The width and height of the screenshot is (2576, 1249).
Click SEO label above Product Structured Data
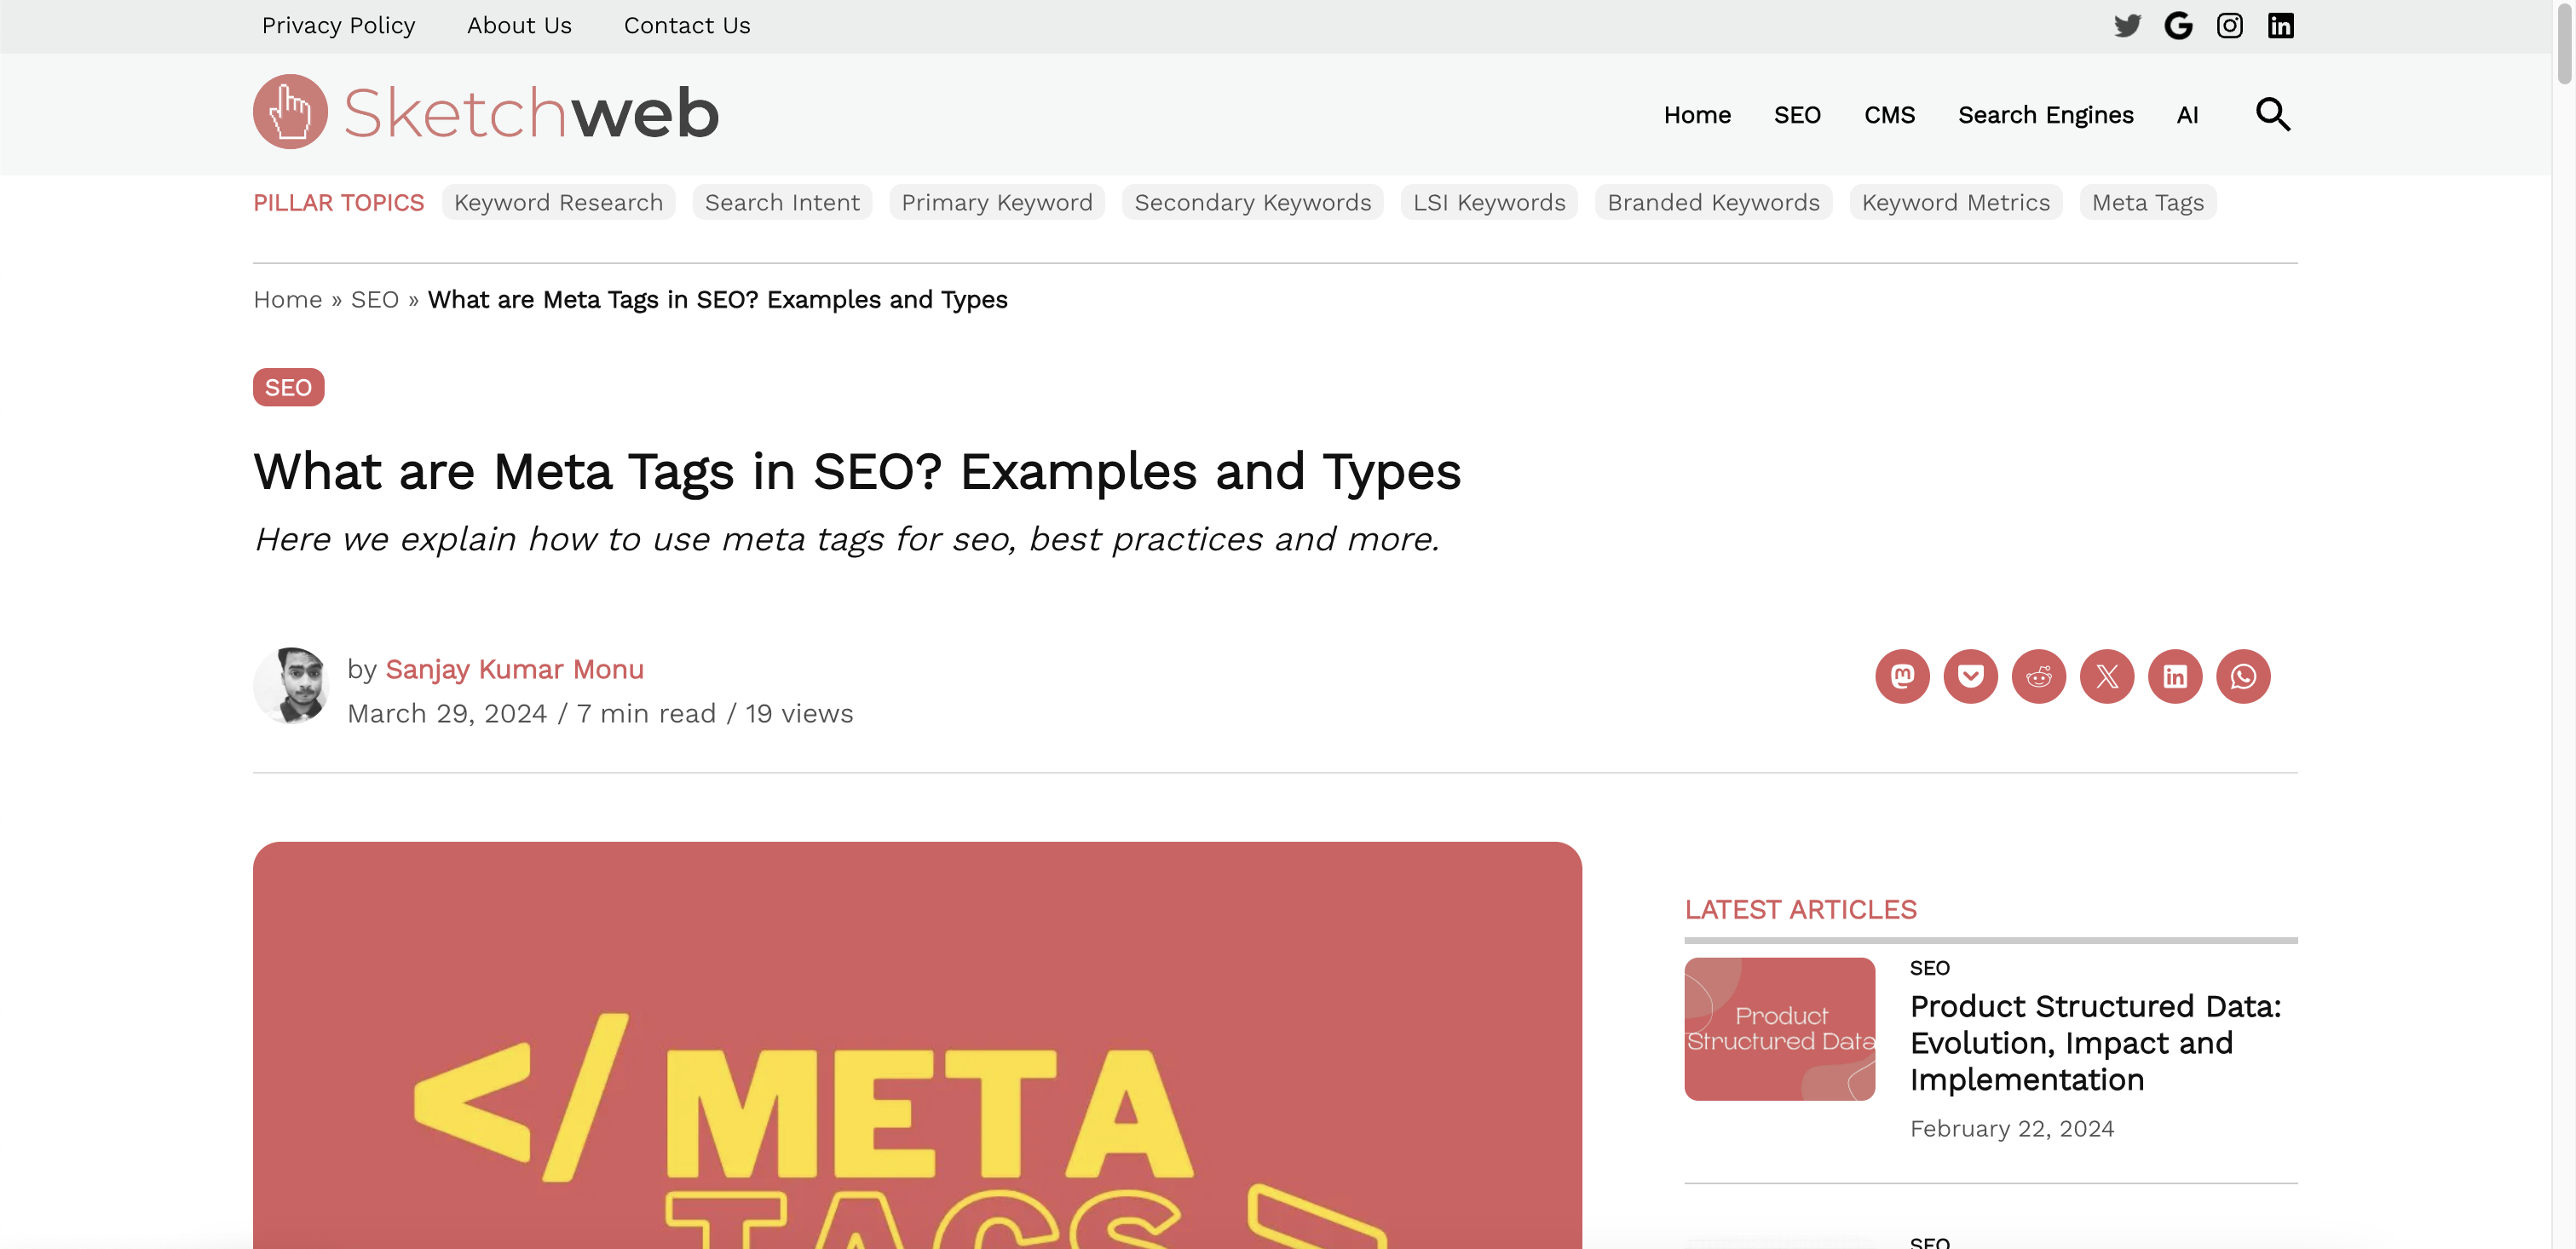click(x=1929, y=968)
